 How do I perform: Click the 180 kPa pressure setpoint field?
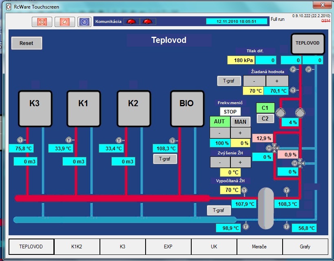click(241, 60)
